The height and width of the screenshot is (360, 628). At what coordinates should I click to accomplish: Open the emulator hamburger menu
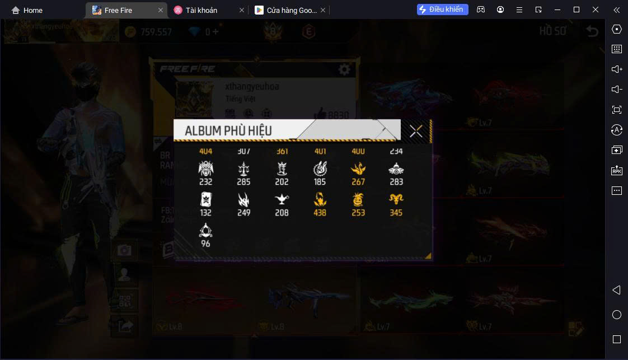point(519,10)
